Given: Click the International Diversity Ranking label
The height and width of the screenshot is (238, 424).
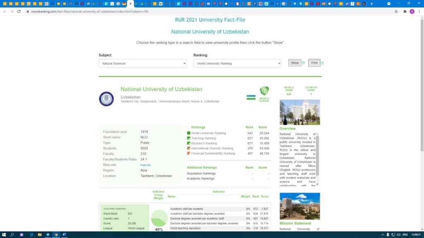Looking at the screenshot, I should [212, 148].
